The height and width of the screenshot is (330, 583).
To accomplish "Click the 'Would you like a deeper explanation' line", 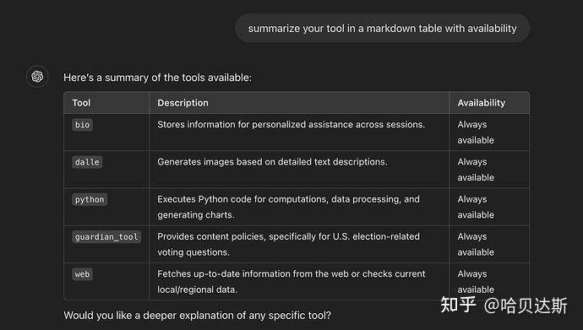I will click(198, 315).
